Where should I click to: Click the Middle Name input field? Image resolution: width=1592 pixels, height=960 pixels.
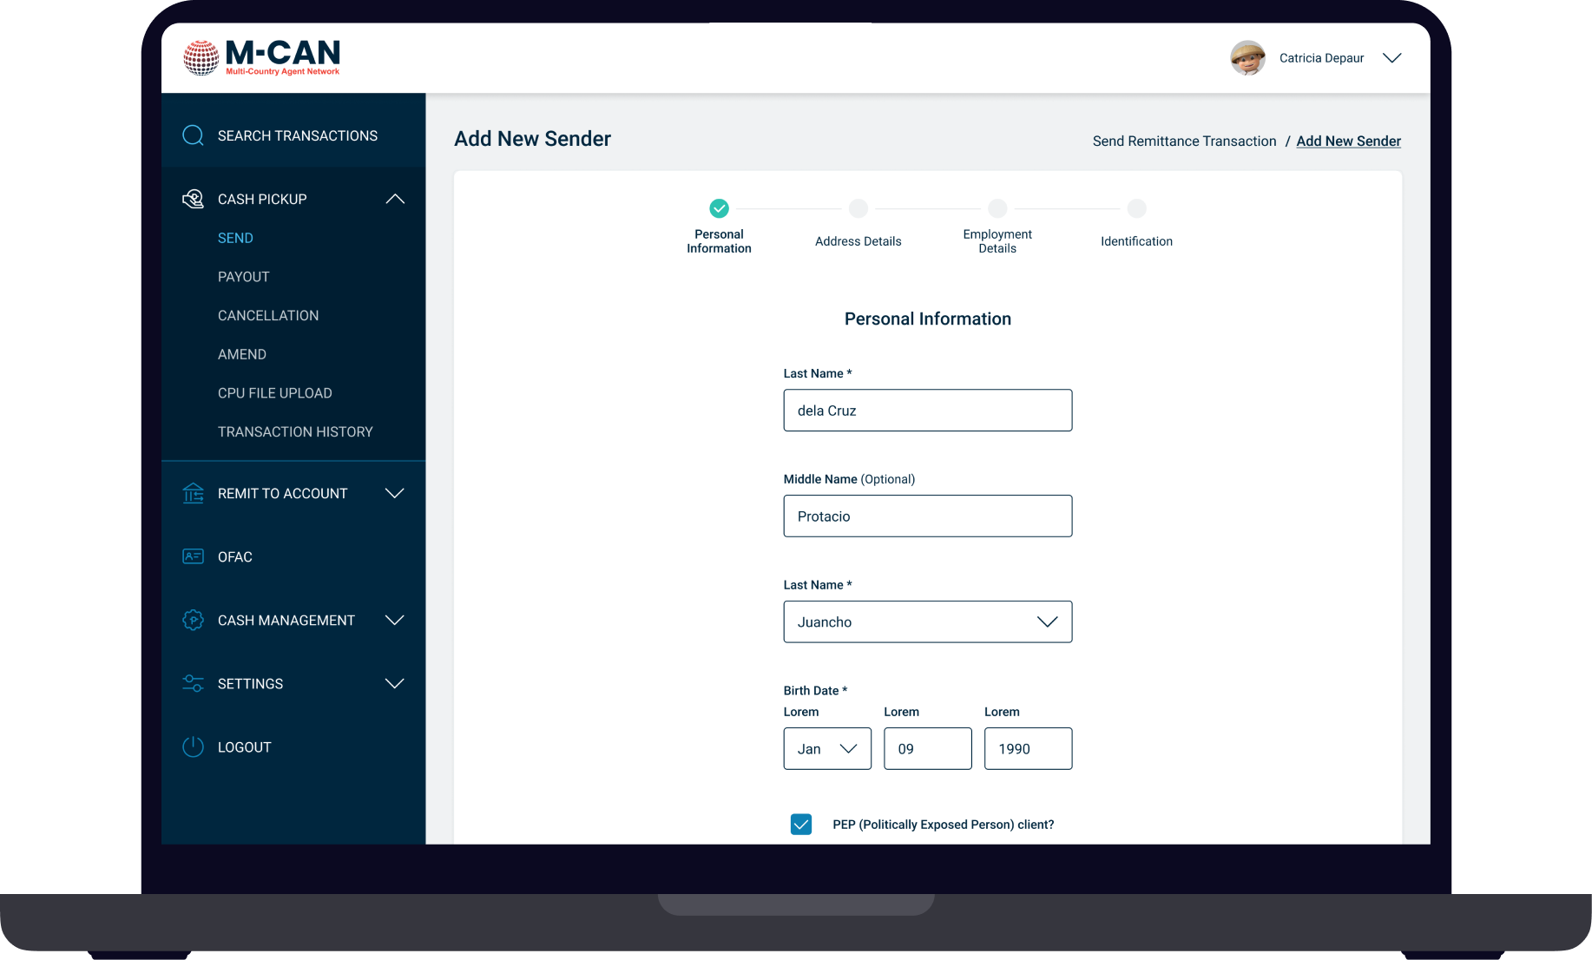pos(927,516)
